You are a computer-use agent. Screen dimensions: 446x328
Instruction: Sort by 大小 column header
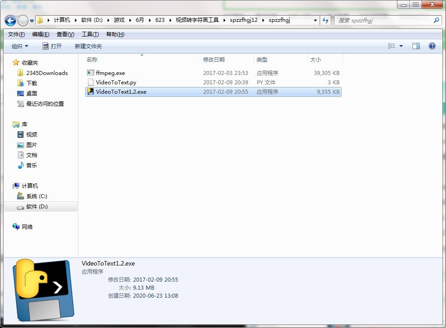point(316,60)
